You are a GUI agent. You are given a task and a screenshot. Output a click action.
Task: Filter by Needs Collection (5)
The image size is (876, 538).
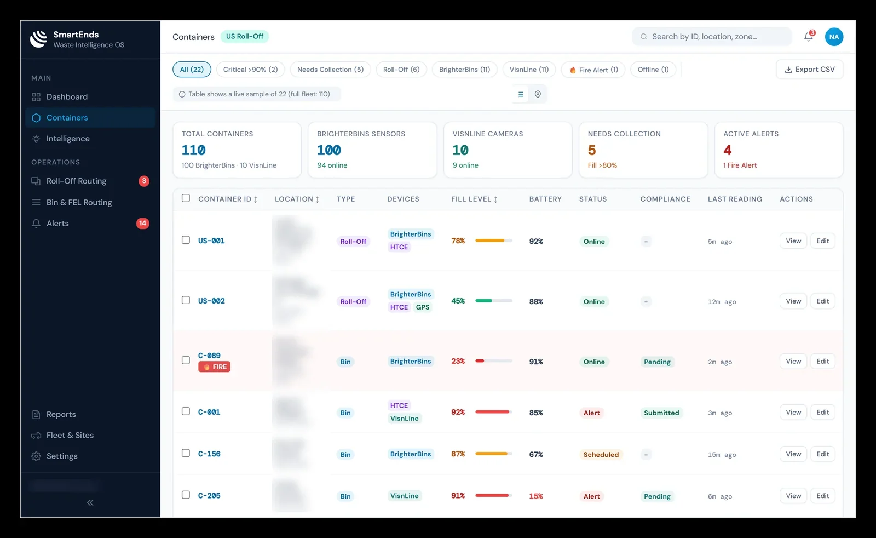tap(330, 70)
